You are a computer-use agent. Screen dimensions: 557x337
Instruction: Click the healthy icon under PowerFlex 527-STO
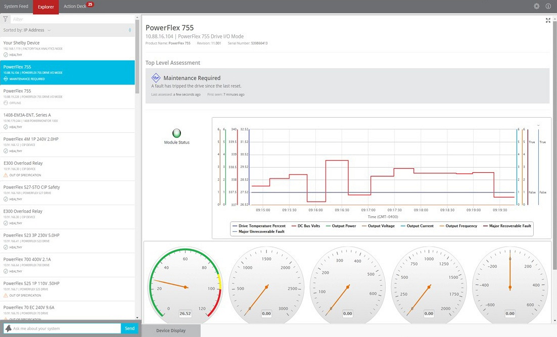[x=6, y=199]
